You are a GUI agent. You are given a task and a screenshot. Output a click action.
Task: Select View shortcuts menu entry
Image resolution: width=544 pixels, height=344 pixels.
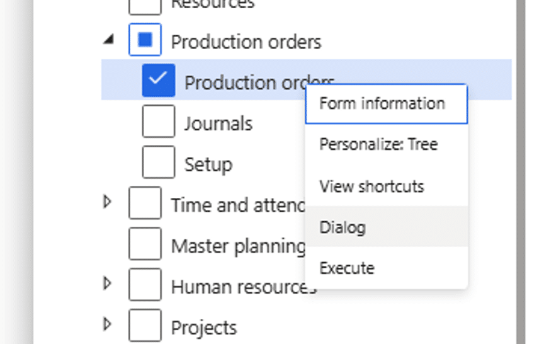pos(371,186)
